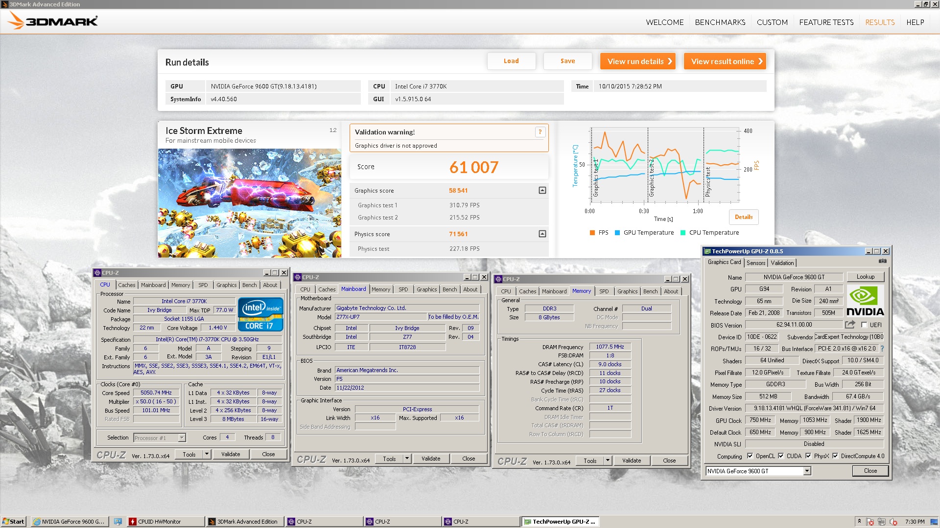This screenshot has width=940, height=528.
Task: Toggle the CUDA checkbox
Action: point(781,456)
